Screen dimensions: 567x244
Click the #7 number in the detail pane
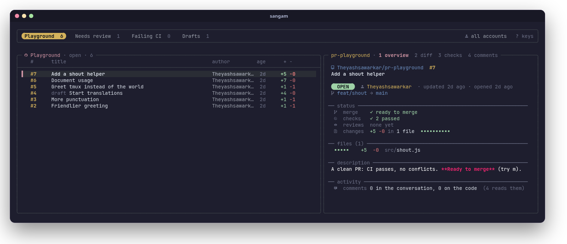point(432,68)
